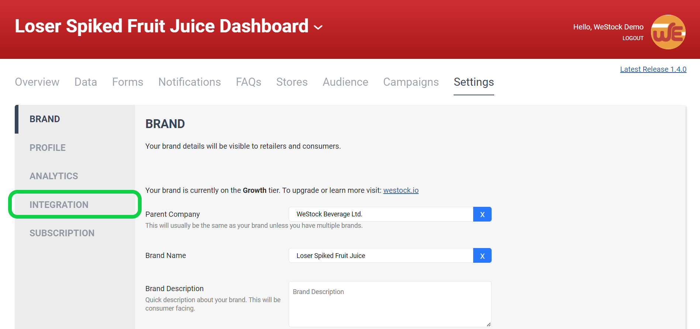Select BRAND in the settings sidebar
The width and height of the screenshot is (700, 329).
[75, 119]
